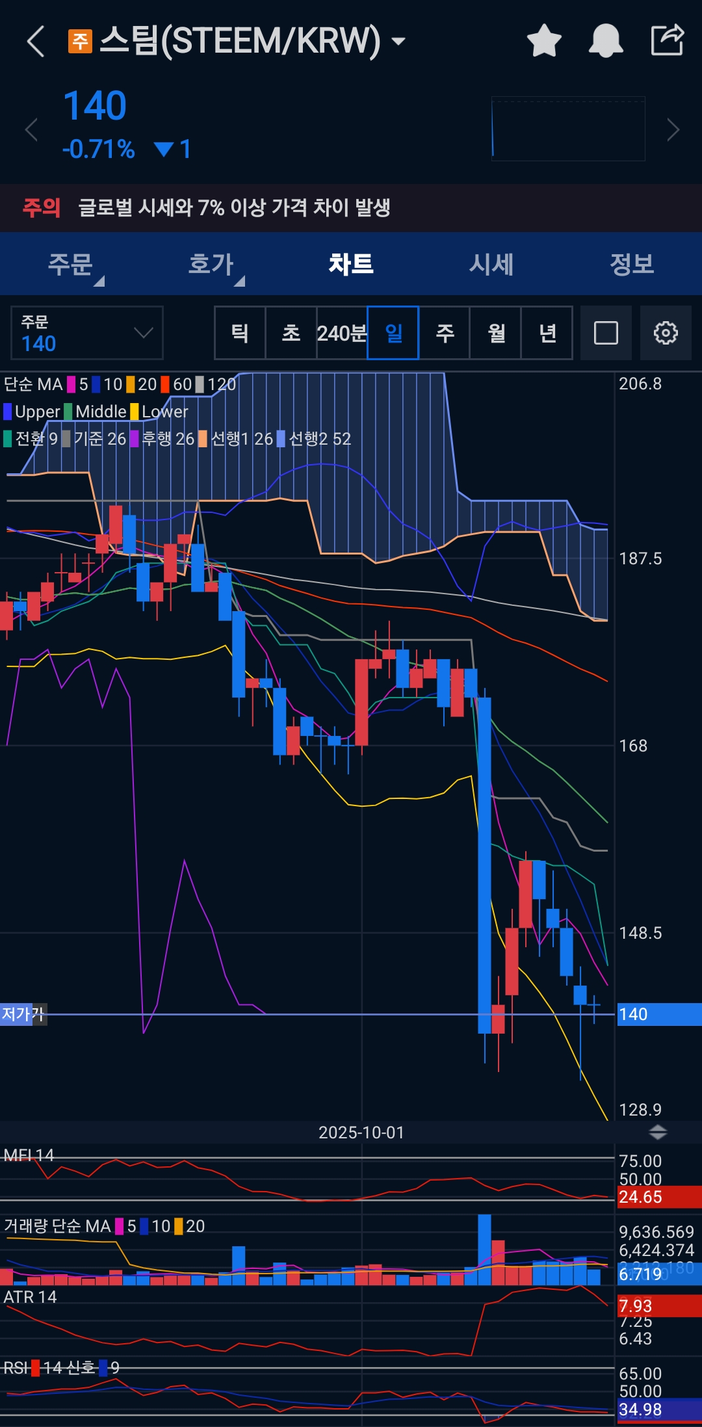Screen dimensions: 702x1427
Task: Expand chart to fullscreen square icon
Action: (x=606, y=333)
